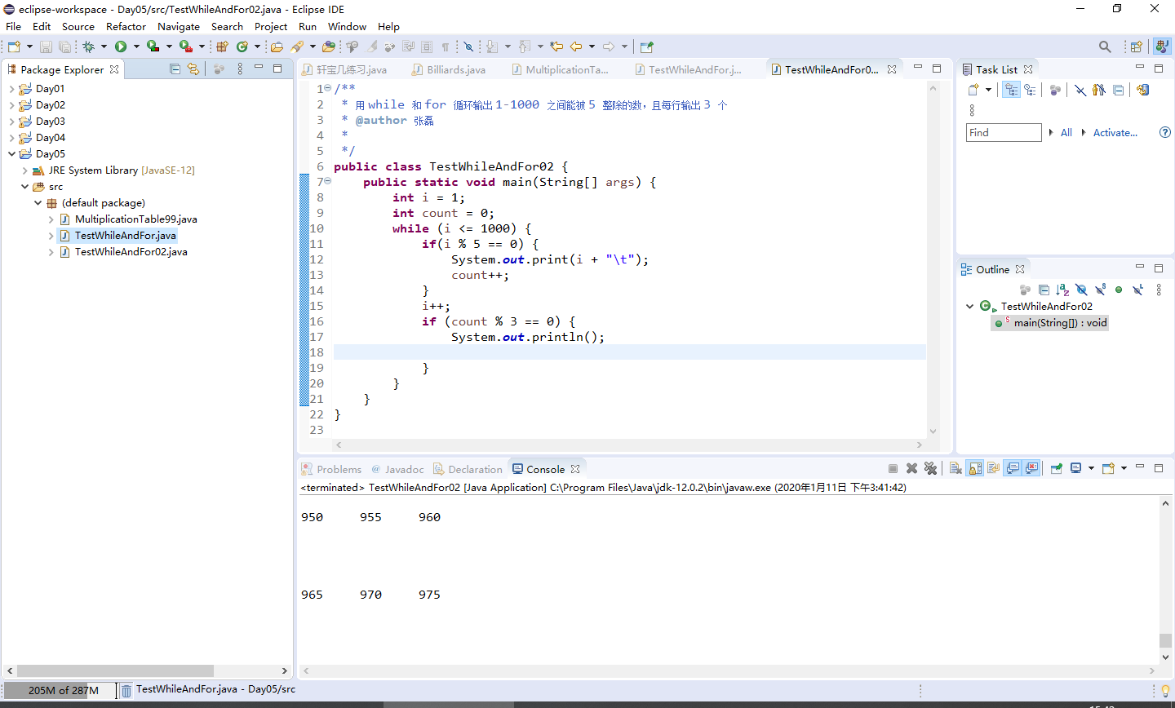
Task: Click the Open Perspective icon
Action: pos(1136,46)
